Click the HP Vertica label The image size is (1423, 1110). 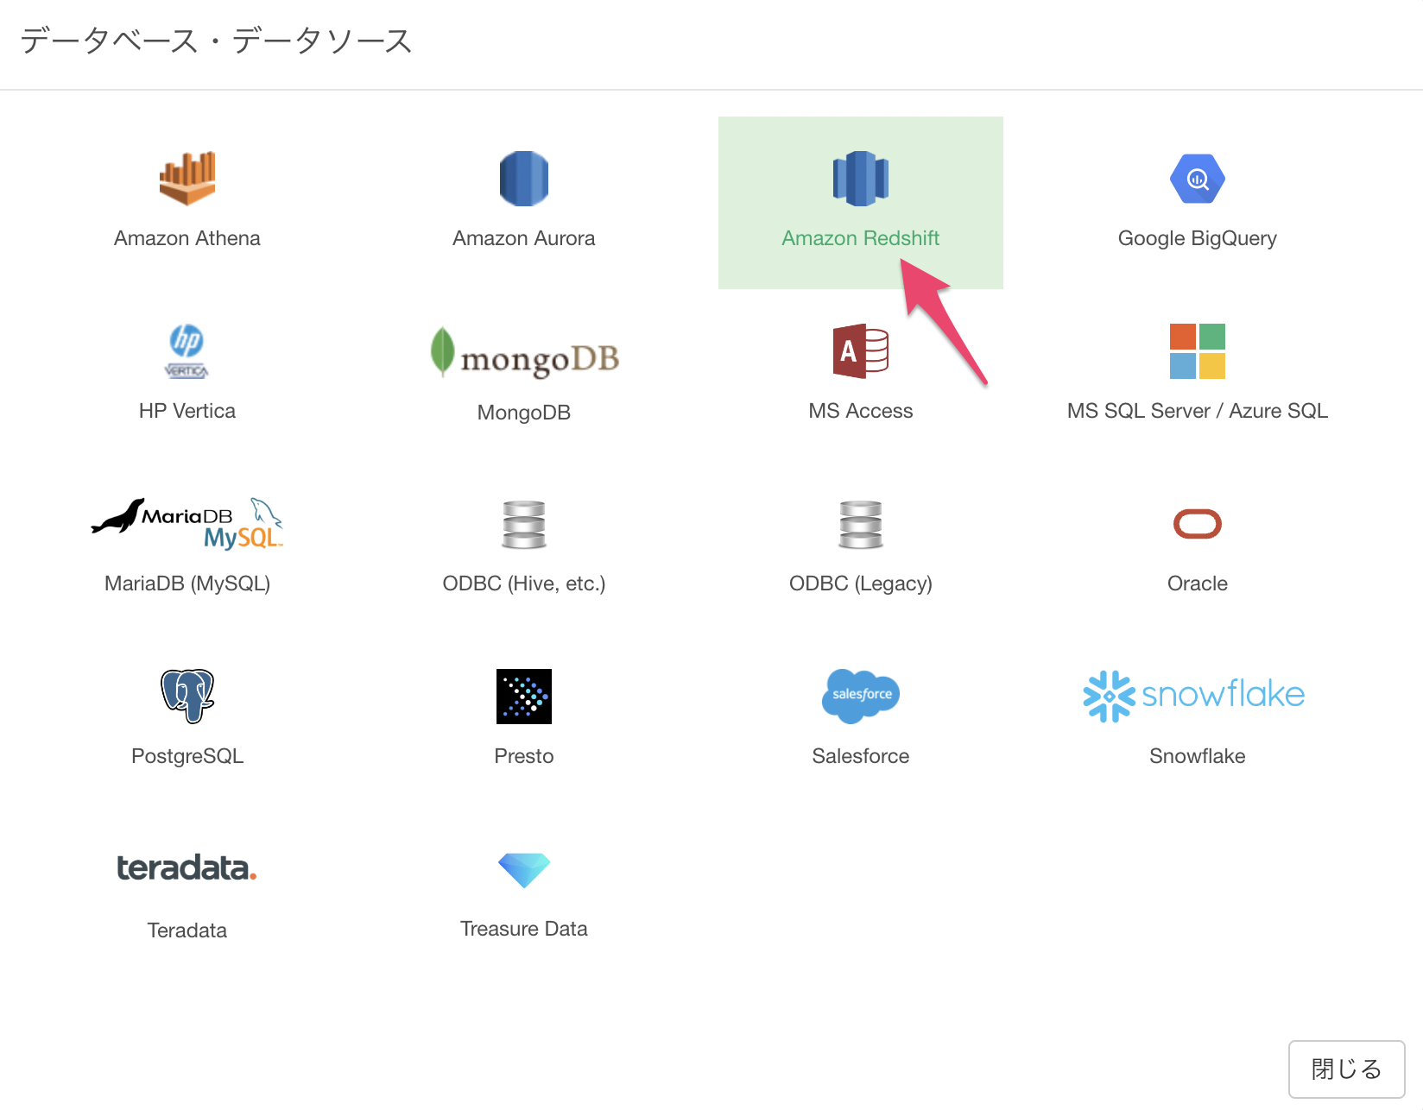coord(187,411)
